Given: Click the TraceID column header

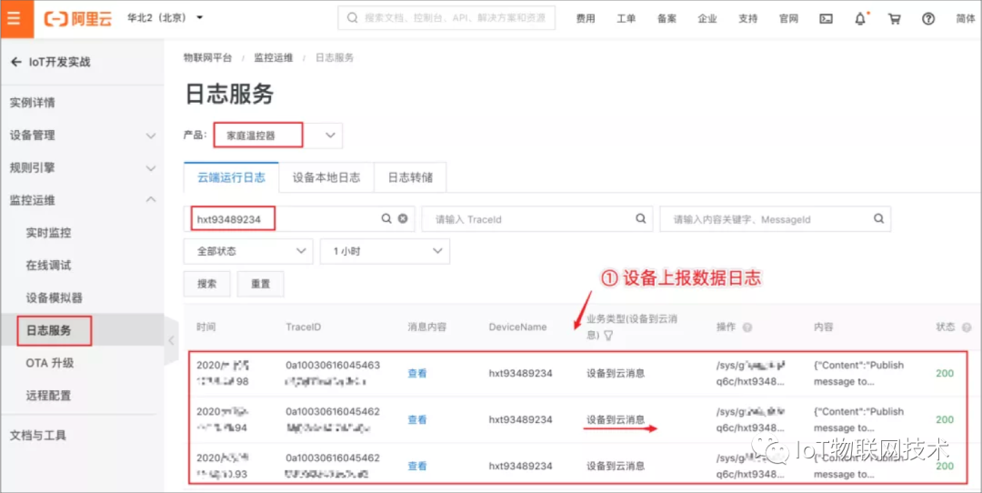Looking at the screenshot, I should pyautogui.click(x=303, y=327).
